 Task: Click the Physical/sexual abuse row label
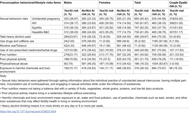[x=14, y=63]
